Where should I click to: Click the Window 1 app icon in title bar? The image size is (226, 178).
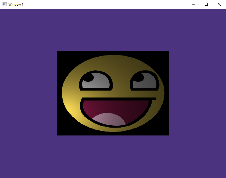[5, 4]
